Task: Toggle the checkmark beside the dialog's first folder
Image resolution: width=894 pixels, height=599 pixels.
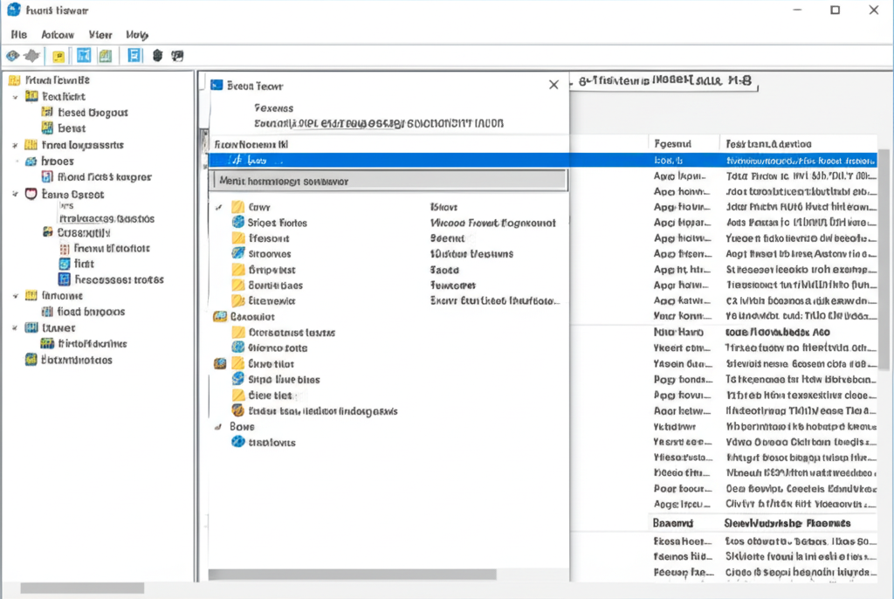Action: point(218,208)
